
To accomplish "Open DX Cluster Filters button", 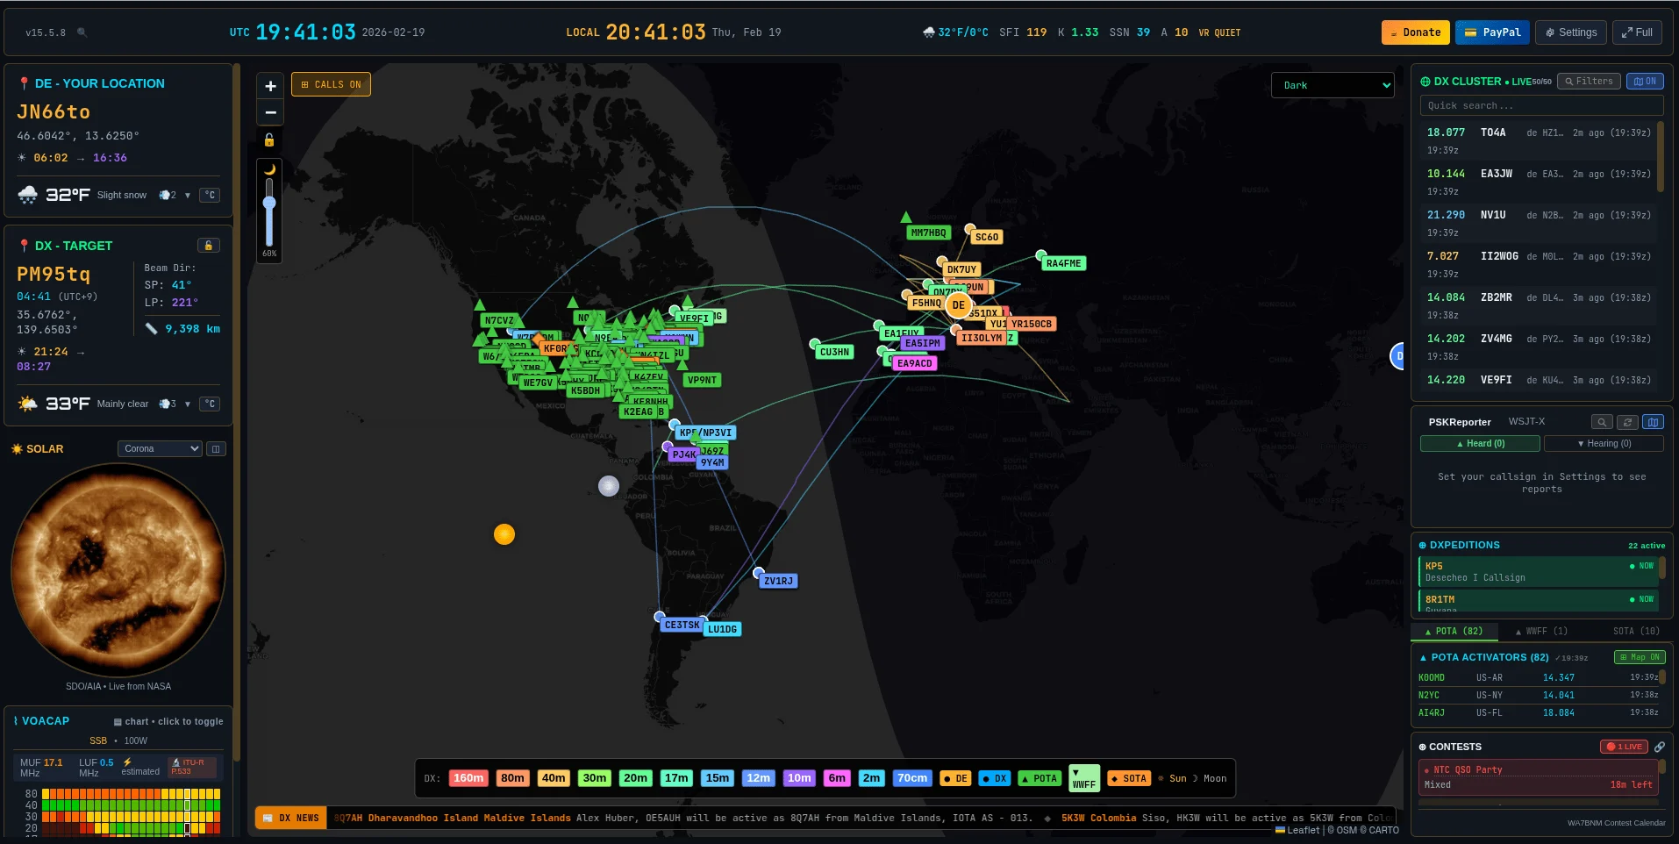I will [x=1589, y=82].
